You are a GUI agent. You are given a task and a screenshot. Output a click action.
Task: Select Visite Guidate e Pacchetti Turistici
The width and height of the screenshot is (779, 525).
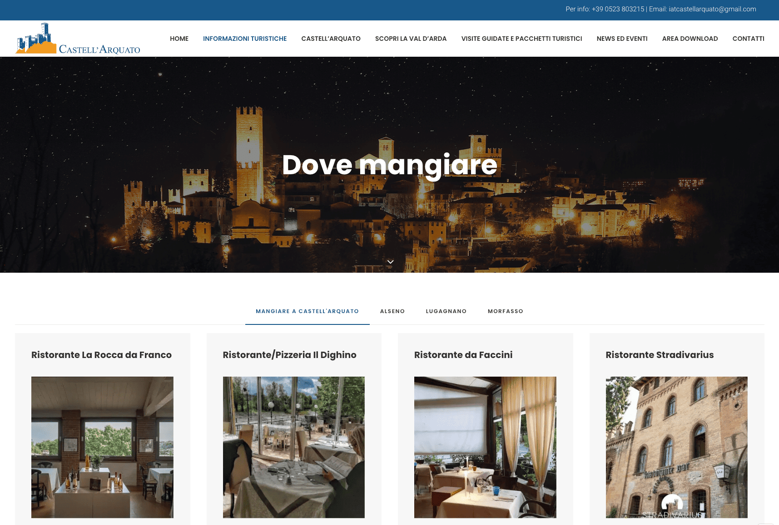521,39
